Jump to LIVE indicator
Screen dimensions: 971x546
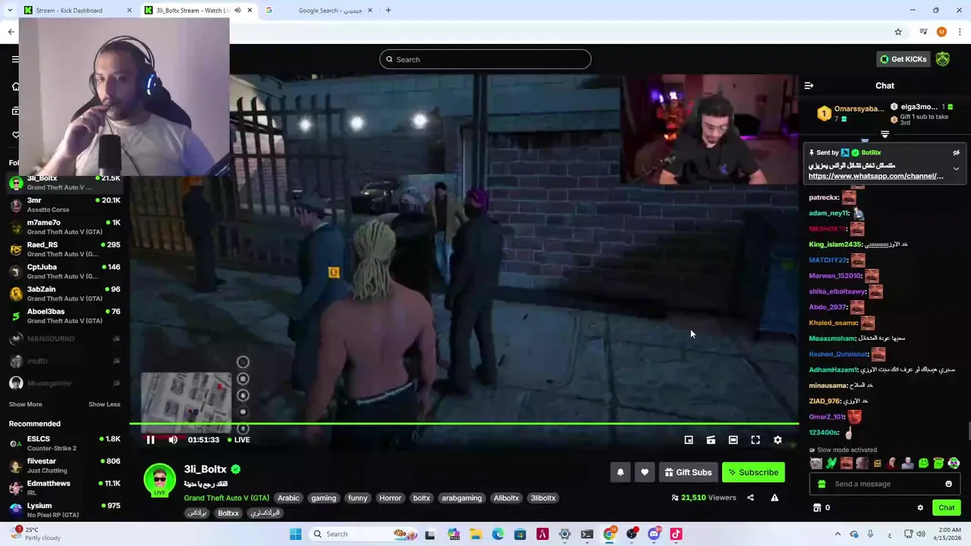239,440
